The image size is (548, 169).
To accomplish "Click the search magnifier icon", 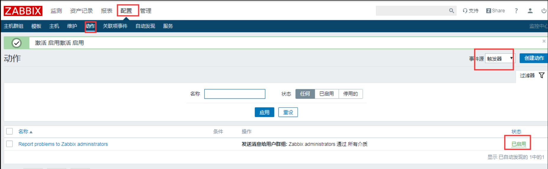I will tap(451, 11).
